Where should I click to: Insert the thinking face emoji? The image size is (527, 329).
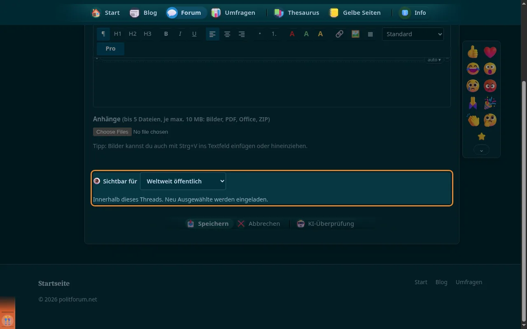(490, 120)
